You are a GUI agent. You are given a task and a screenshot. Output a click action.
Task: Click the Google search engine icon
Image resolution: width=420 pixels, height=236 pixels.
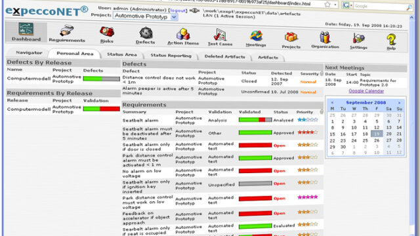[346, 5]
